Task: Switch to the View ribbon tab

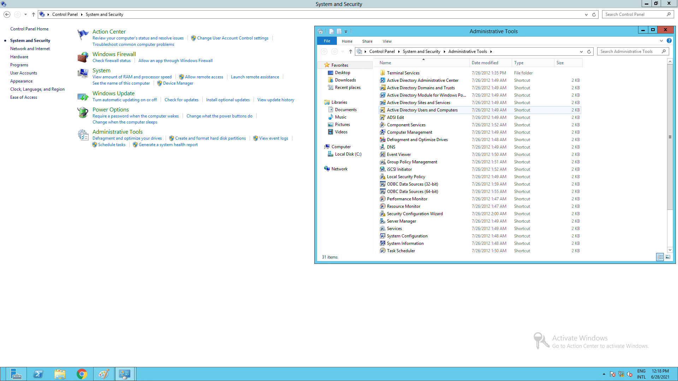Action: click(387, 41)
